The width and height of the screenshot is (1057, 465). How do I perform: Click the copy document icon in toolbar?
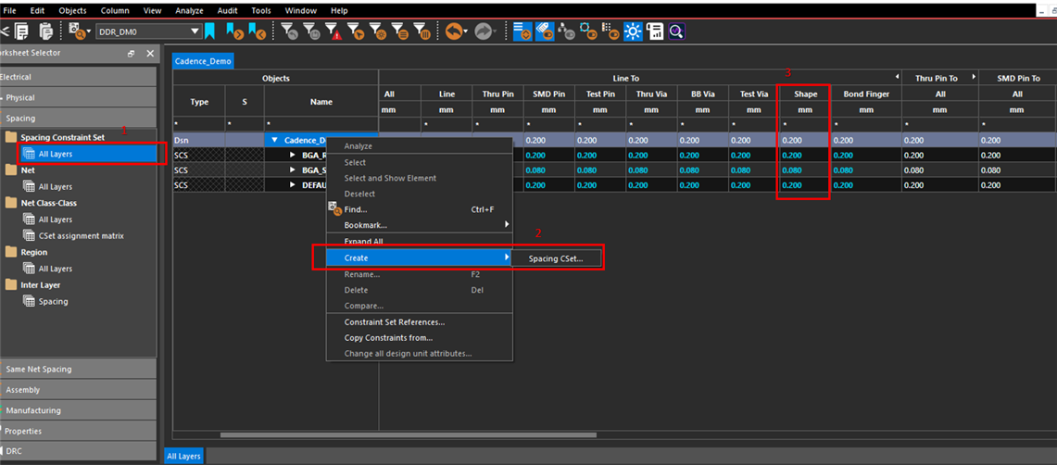(20, 31)
